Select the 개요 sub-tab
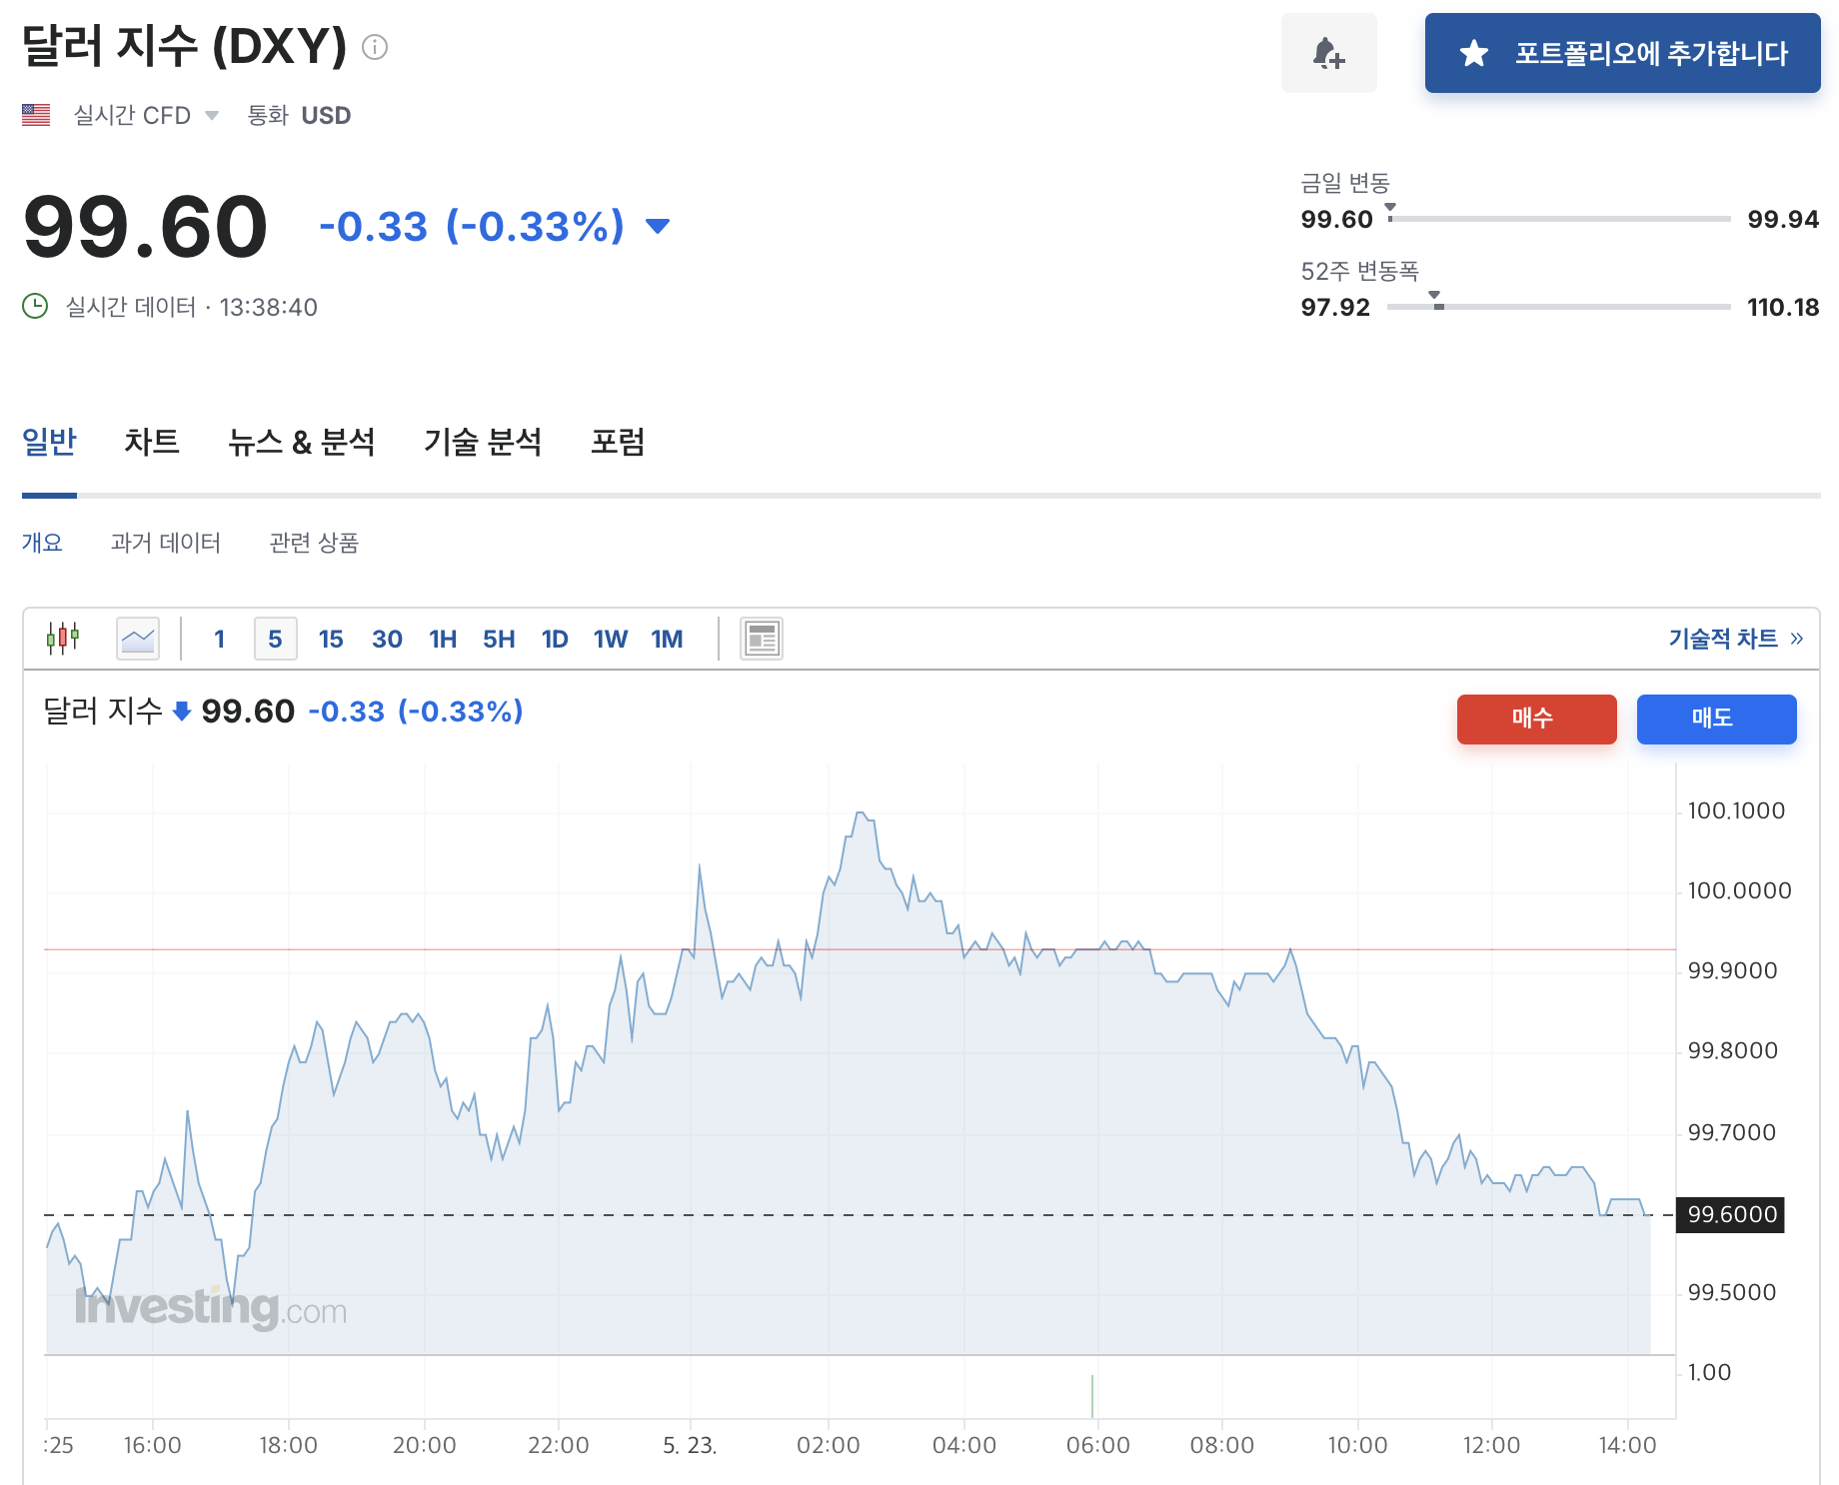The height and width of the screenshot is (1485, 1839). (x=42, y=543)
